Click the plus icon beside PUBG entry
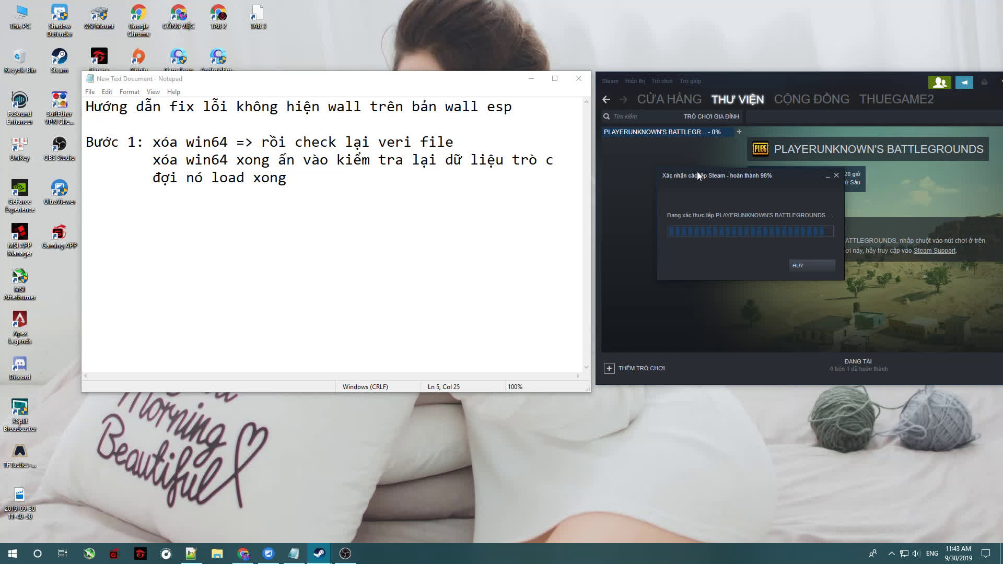1003x564 pixels. [x=739, y=132]
